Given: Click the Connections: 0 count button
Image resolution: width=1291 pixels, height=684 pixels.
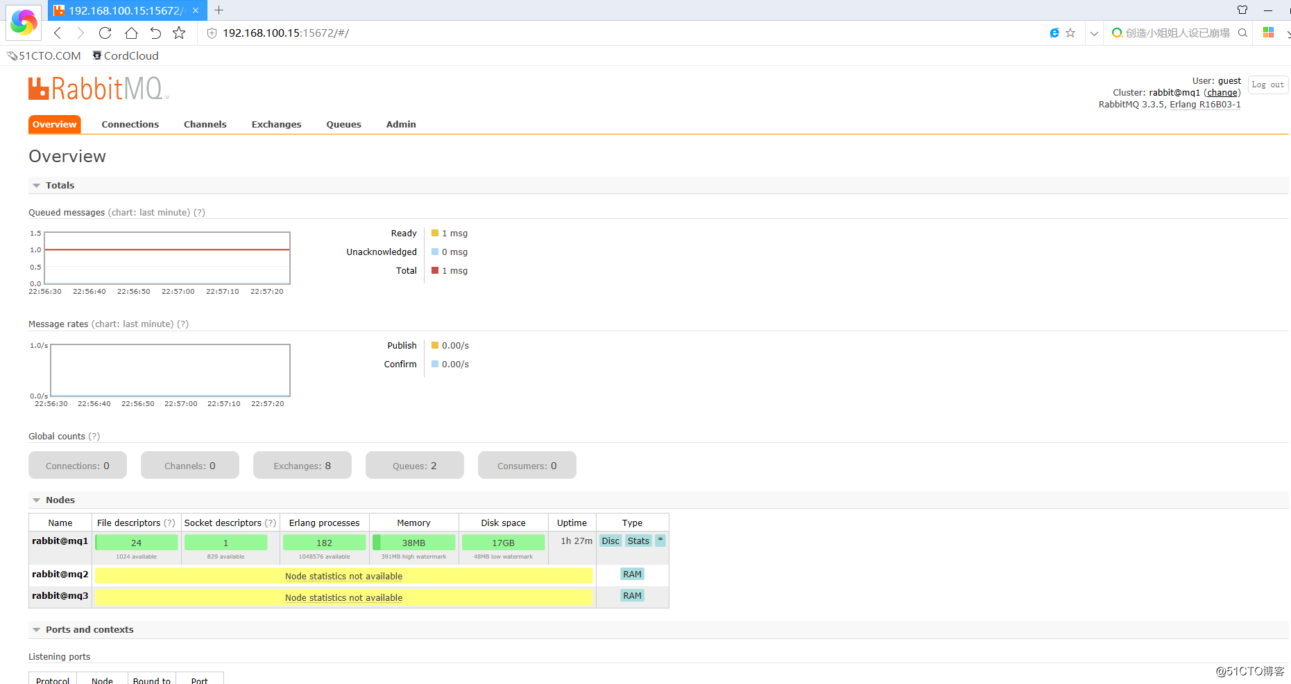Looking at the screenshot, I should pyautogui.click(x=78, y=465).
